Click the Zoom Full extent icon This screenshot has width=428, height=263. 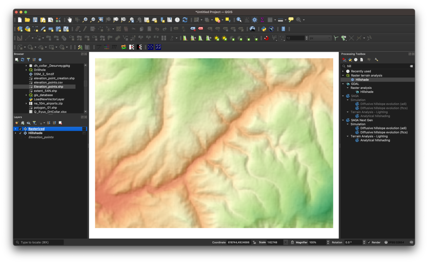(x=101, y=20)
